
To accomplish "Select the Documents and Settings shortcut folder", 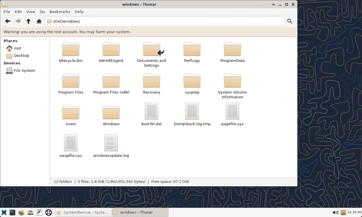I will click(152, 55).
